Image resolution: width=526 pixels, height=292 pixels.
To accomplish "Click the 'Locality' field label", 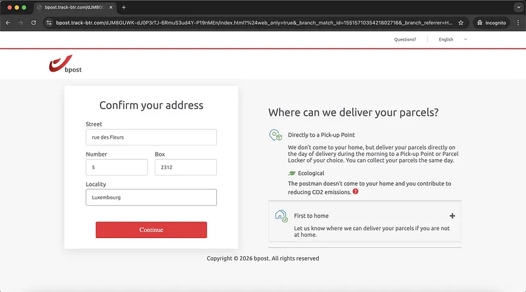I will [96, 184].
